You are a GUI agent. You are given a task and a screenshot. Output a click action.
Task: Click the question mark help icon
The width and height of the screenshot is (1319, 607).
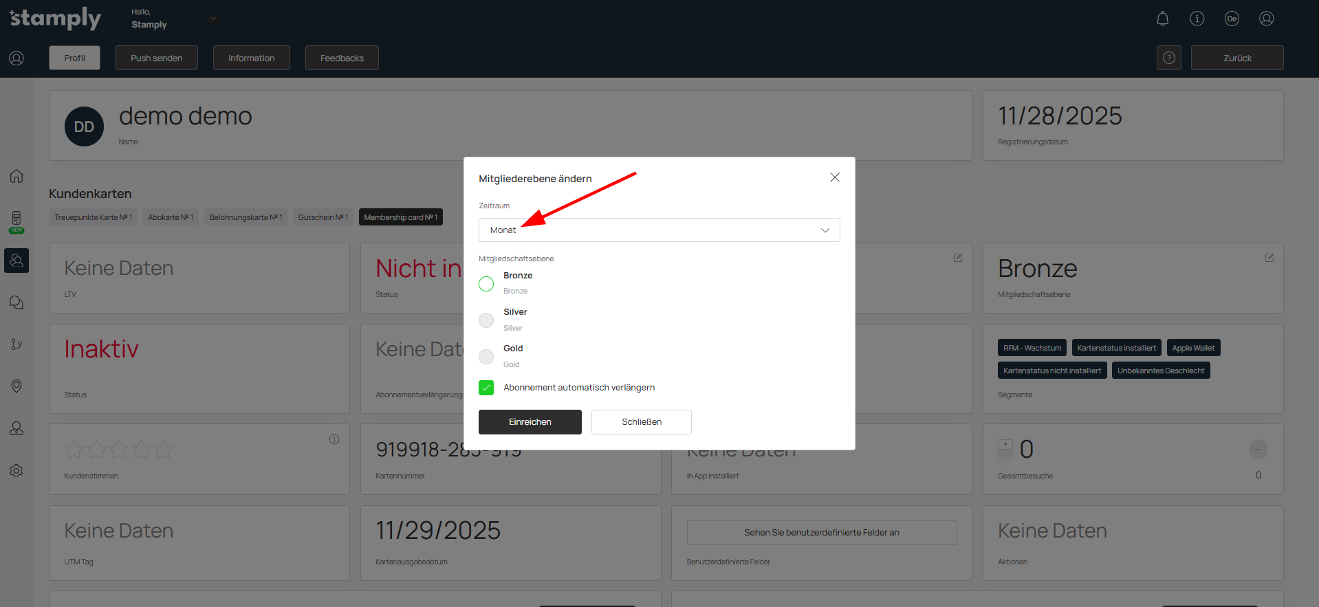coord(1168,58)
